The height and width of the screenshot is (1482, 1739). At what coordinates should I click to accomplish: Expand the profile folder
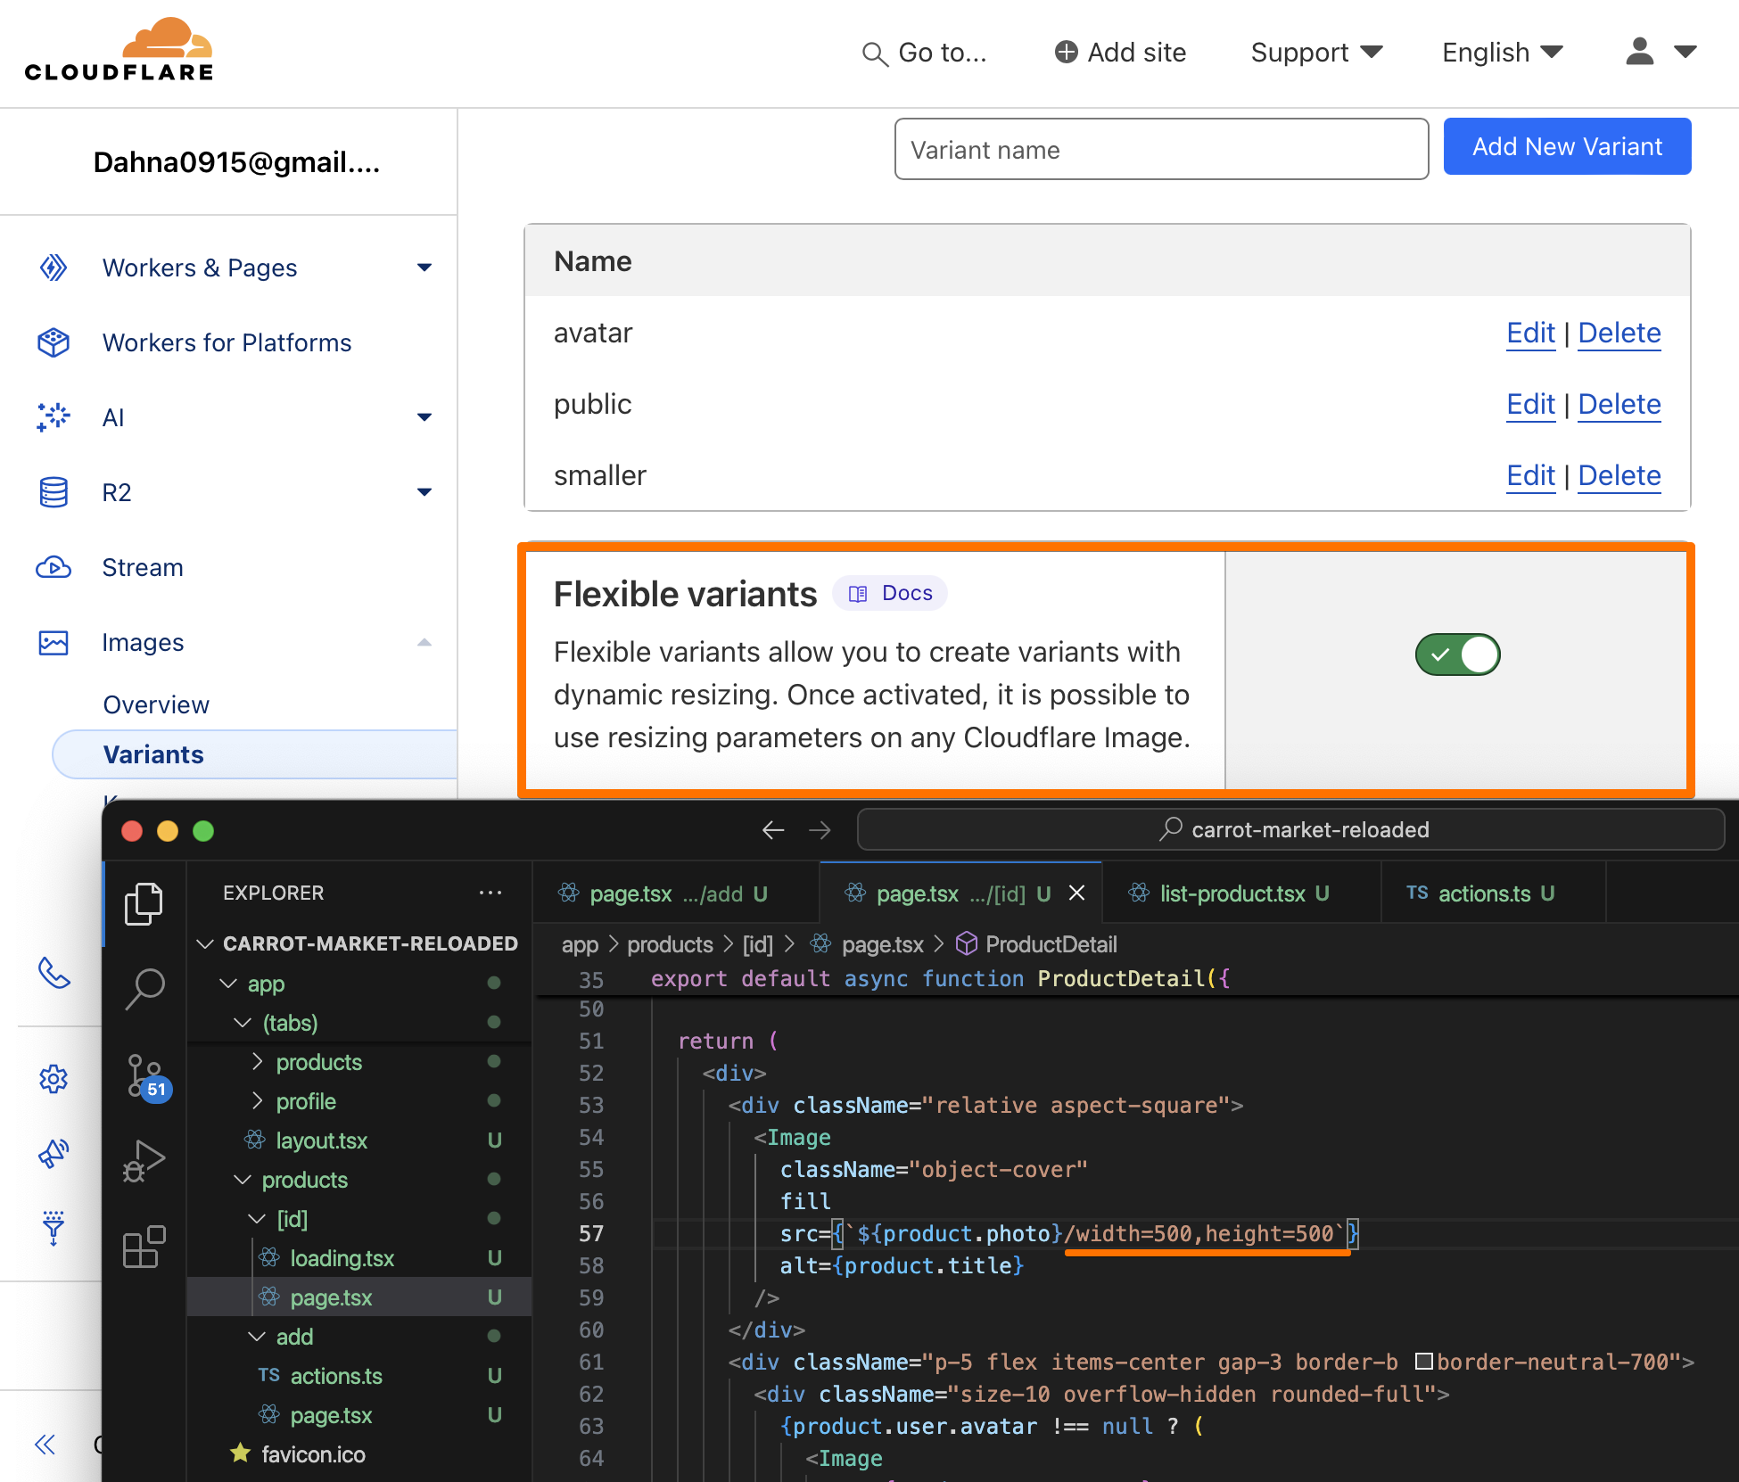point(257,1101)
